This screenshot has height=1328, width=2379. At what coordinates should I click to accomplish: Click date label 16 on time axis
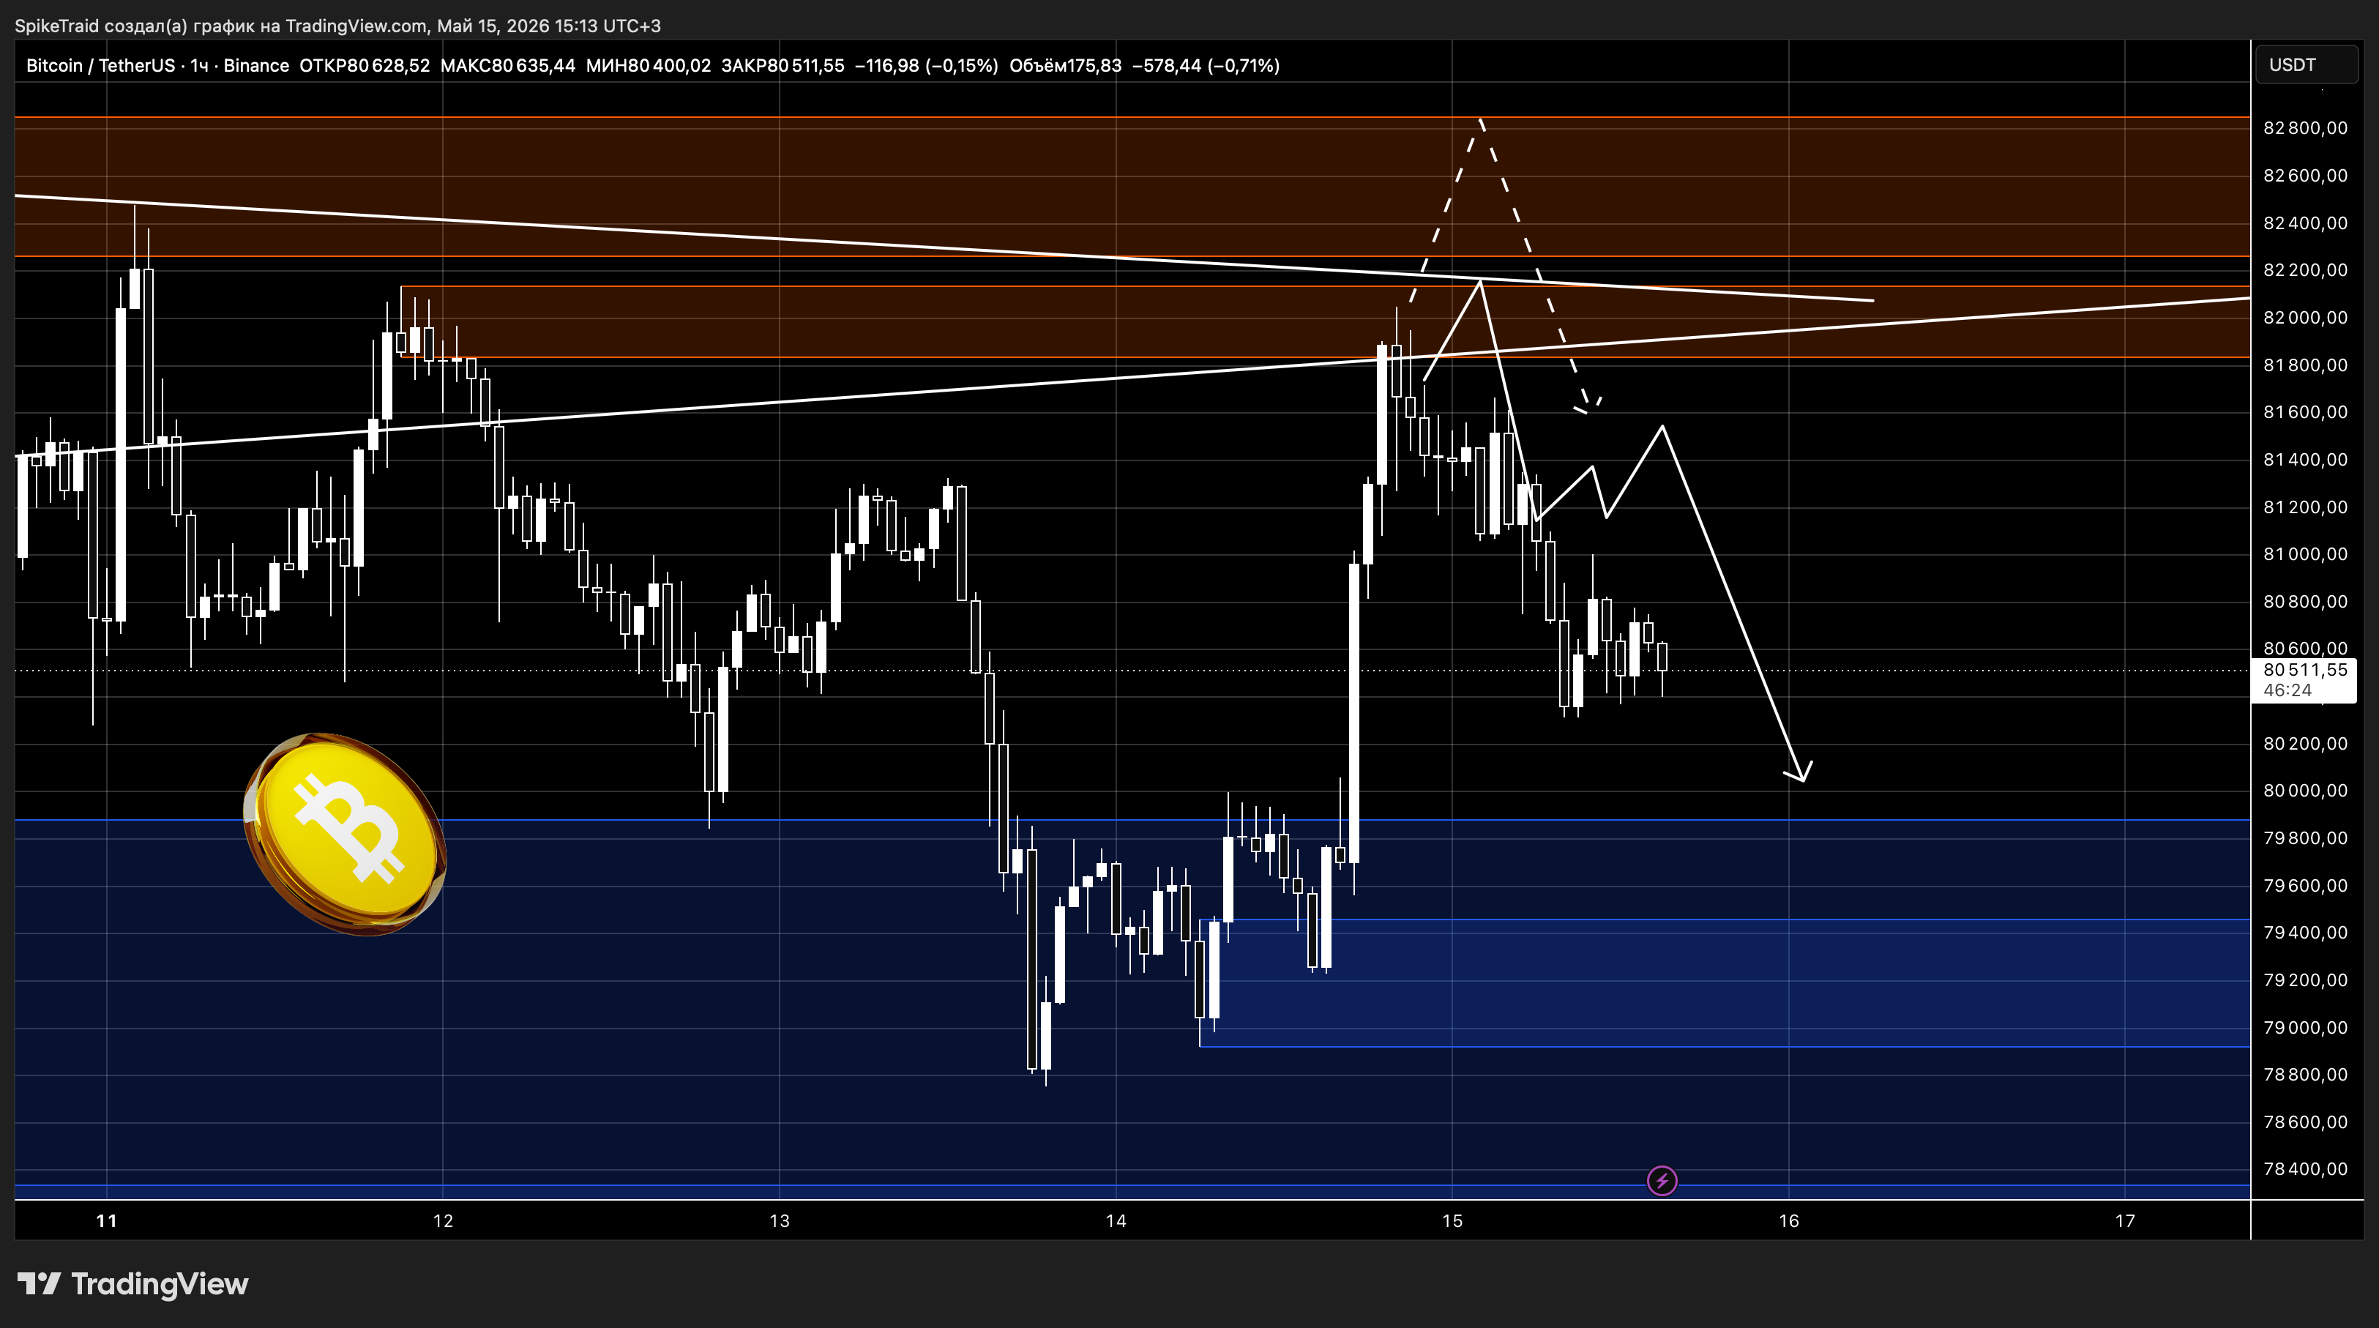coord(1789,1221)
